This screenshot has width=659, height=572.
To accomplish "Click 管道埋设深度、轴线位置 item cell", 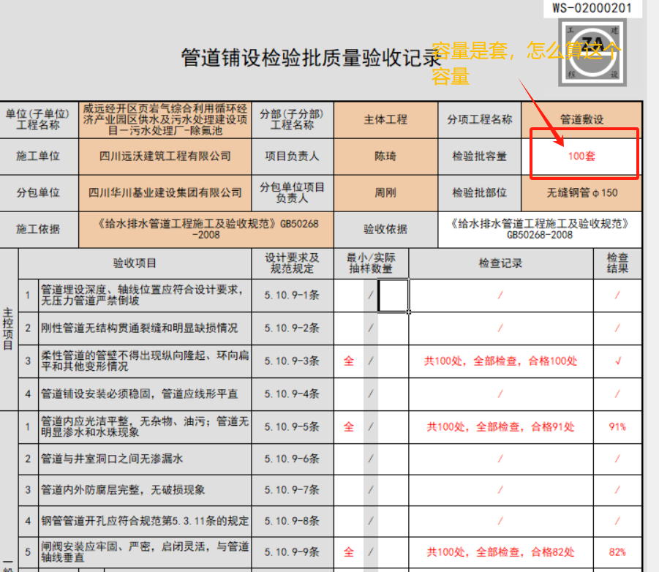I will coord(145,296).
